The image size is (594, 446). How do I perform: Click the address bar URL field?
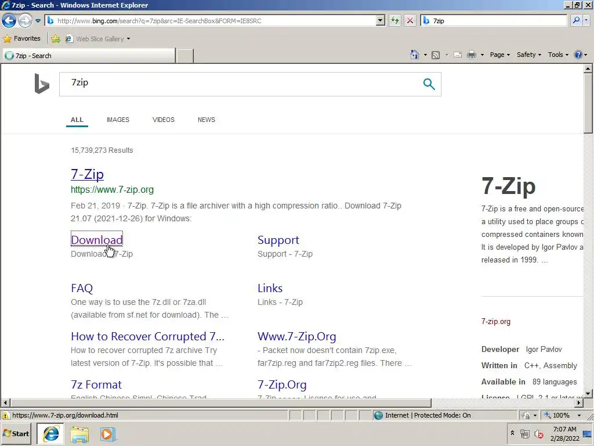pyautogui.click(x=210, y=21)
